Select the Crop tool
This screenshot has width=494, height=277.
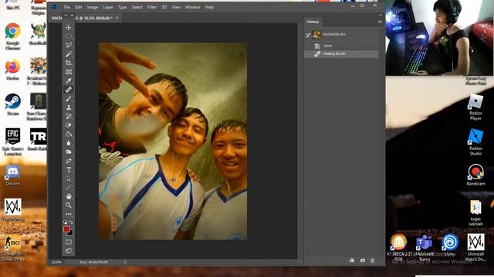point(69,63)
